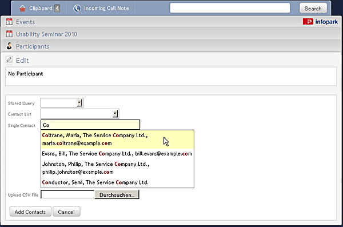Click the Durchsuchen browse button
This screenshot has height=227, width=343.
[x=117, y=195]
